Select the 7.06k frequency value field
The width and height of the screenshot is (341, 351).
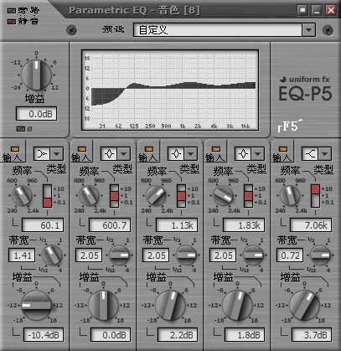coord(311,225)
